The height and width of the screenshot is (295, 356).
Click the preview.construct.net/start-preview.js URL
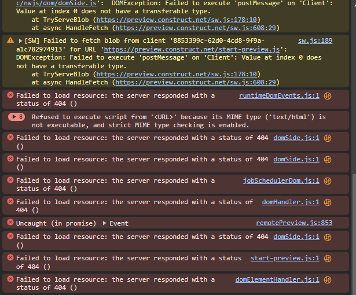pos(191,50)
